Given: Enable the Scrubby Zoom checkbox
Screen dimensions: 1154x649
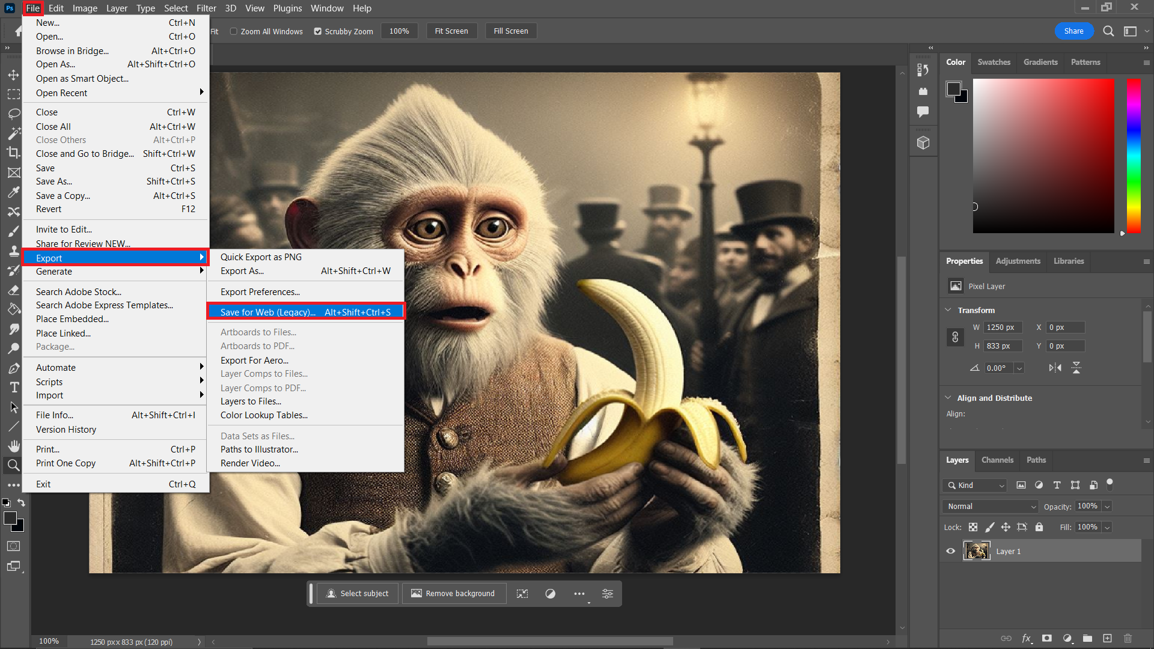Looking at the screenshot, I should click(x=317, y=31).
